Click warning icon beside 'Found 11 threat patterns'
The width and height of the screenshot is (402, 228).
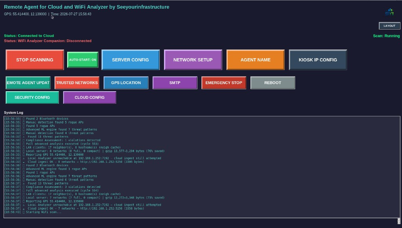pyautogui.click(x=24, y=137)
